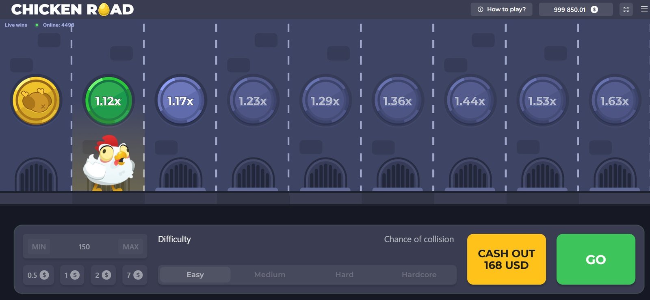Set difficulty to Hardcore

click(419, 275)
